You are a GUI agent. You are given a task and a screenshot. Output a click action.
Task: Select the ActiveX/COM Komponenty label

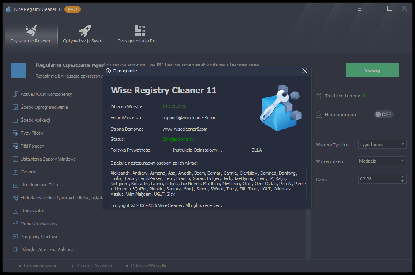click(x=46, y=94)
